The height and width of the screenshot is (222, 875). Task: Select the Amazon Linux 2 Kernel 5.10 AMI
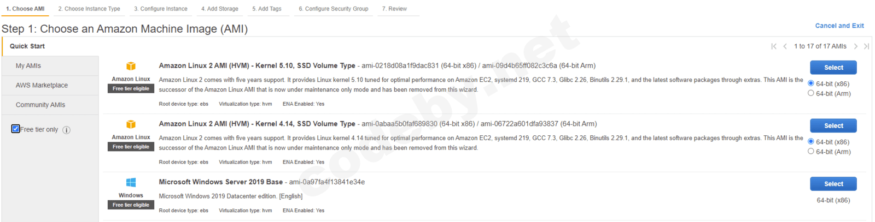click(833, 68)
